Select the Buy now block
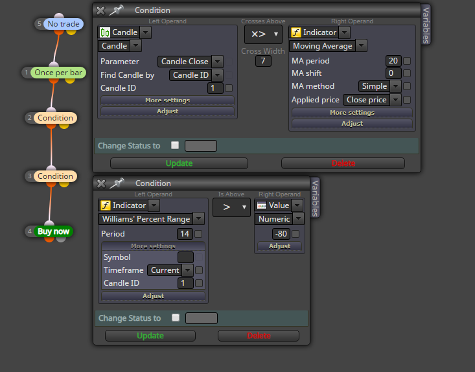Image resolution: width=475 pixels, height=372 pixels. pos(53,231)
